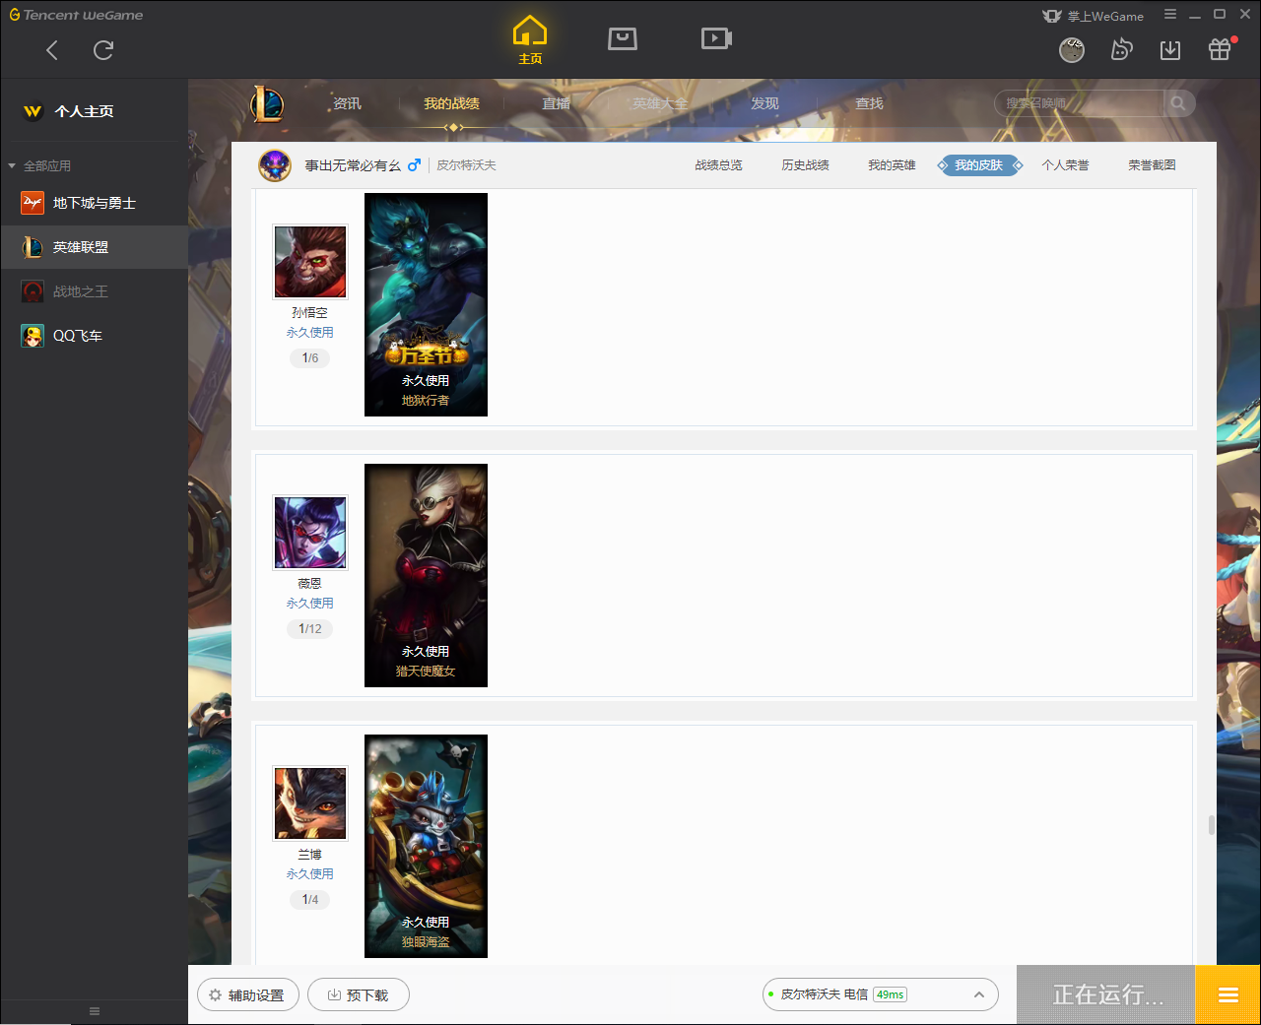Switch to 我的英雄 subtab

[892, 165]
